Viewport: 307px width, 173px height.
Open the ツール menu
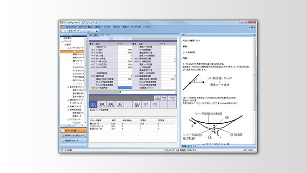click(107, 27)
